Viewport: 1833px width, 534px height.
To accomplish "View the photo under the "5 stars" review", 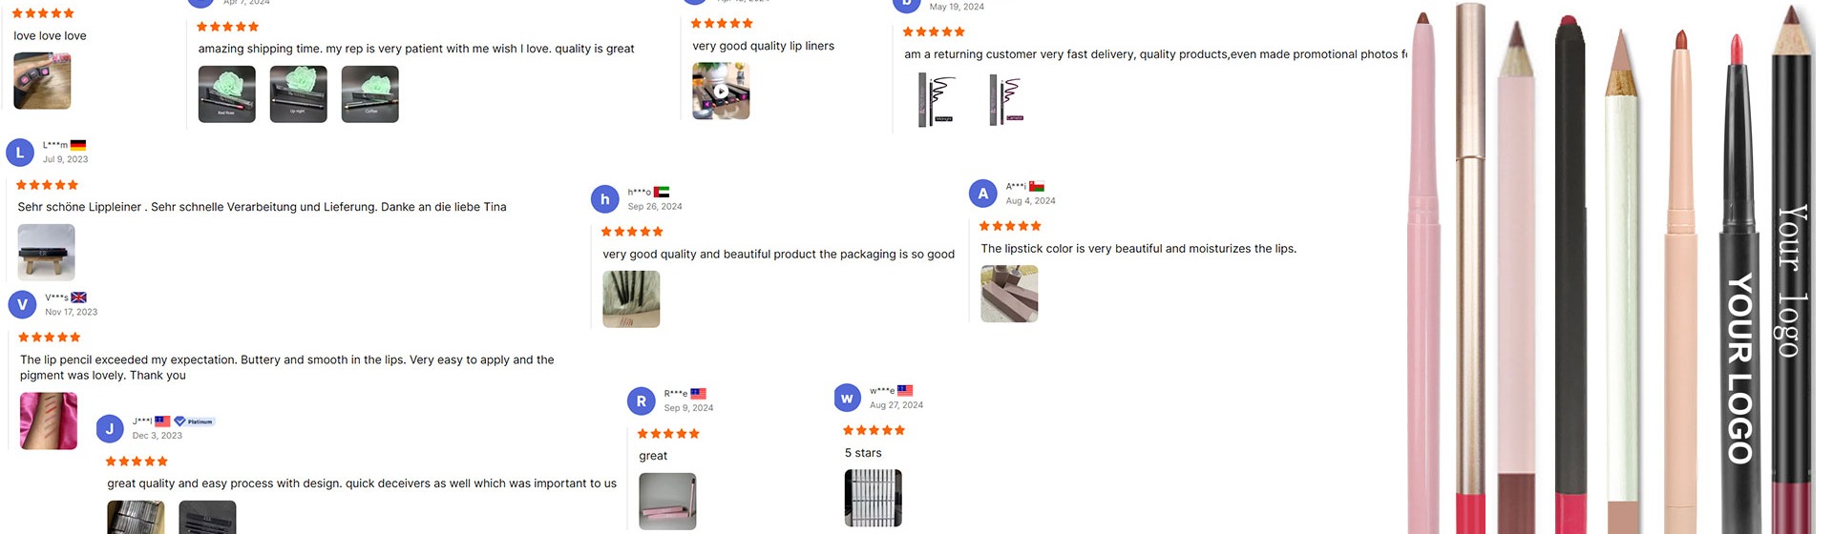I will point(873,498).
